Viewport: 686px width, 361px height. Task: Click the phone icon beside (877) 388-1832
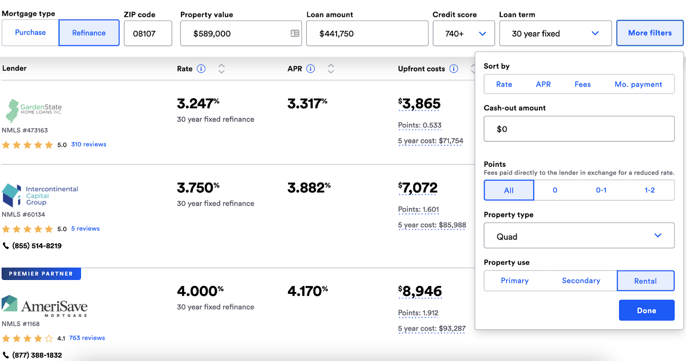(6, 355)
